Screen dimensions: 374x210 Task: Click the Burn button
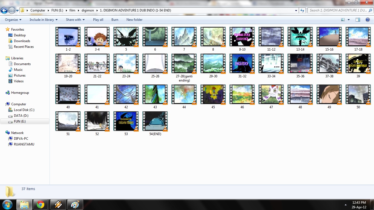click(x=115, y=20)
